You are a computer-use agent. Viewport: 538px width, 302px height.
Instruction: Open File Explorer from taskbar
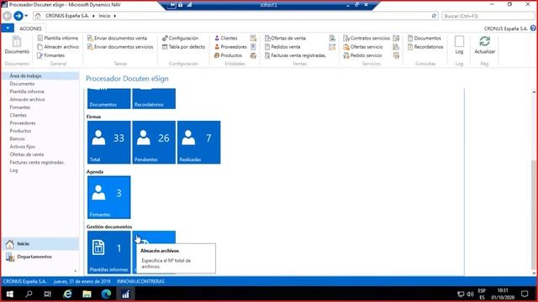click(x=87, y=294)
